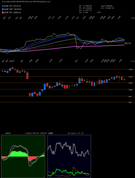Open the MACD histogram panel
This screenshot has width=135, height=178.
23,156
